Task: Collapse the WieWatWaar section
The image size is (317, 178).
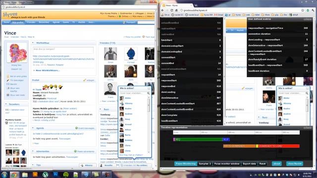Action: (33, 43)
